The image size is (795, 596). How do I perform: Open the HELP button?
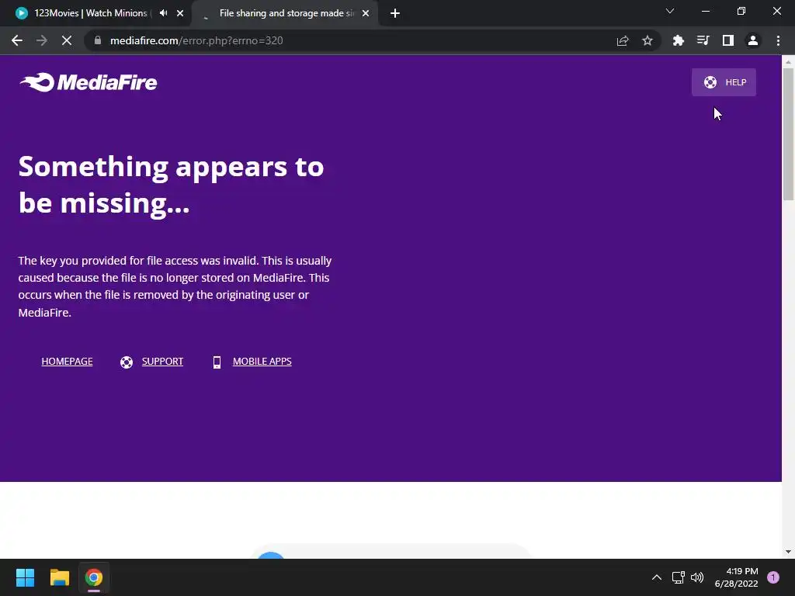pos(724,82)
